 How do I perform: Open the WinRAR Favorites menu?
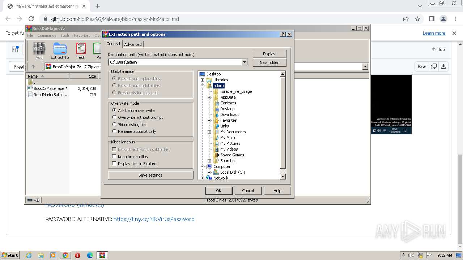[x=82, y=35]
